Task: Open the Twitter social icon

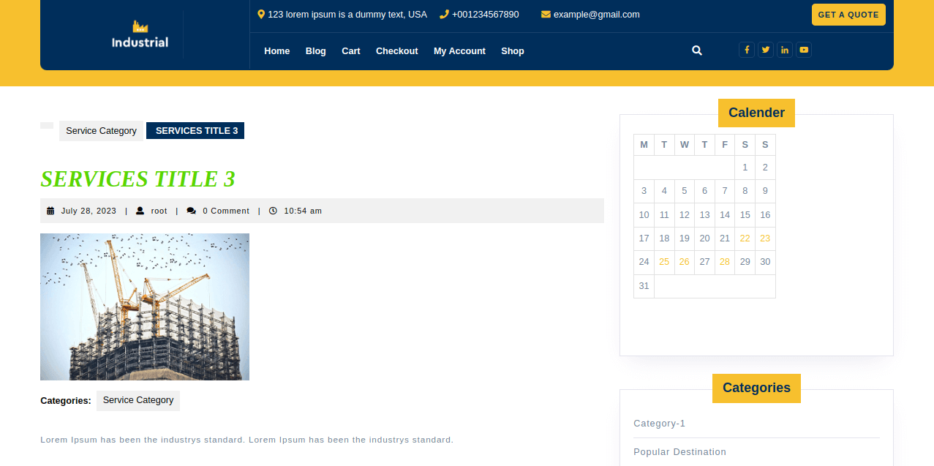Action: tap(765, 50)
